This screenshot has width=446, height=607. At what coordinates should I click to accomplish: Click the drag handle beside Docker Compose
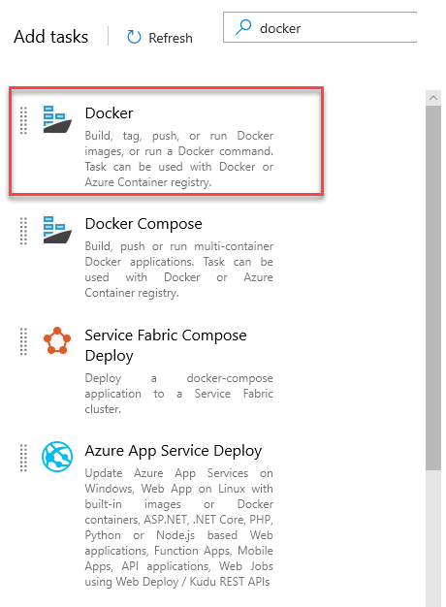point(23,231)
